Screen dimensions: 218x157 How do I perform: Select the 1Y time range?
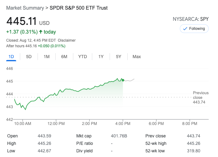(x=101, y=57)
